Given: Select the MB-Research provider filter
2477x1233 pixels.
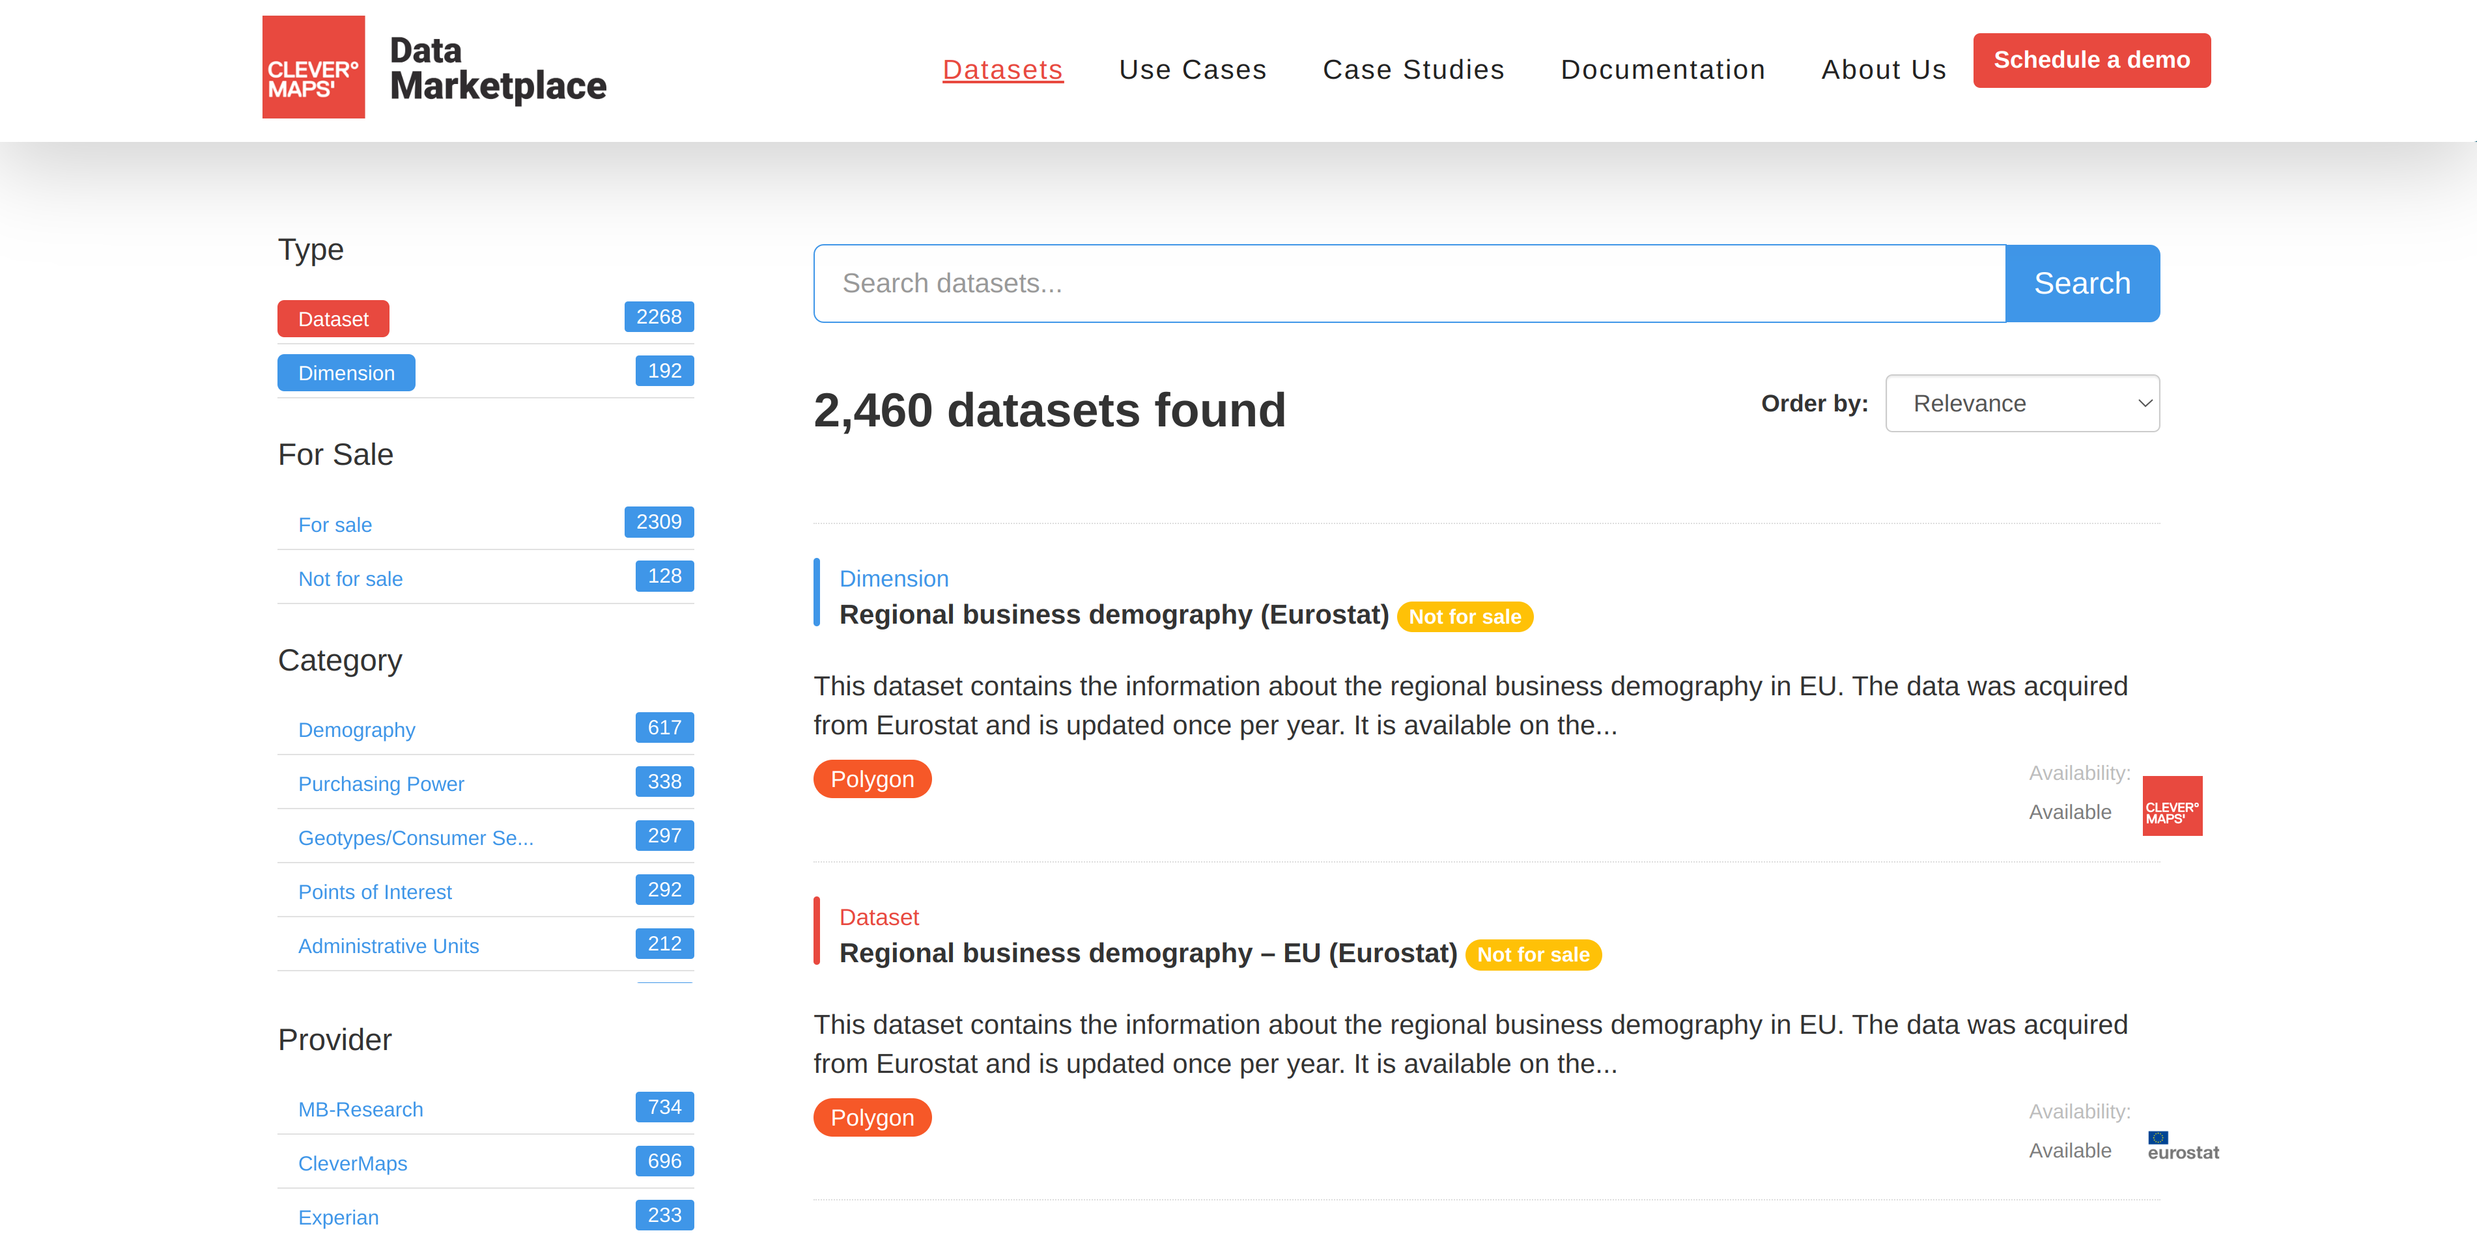Looking at the screenshot, I should tap(360, 1109).
